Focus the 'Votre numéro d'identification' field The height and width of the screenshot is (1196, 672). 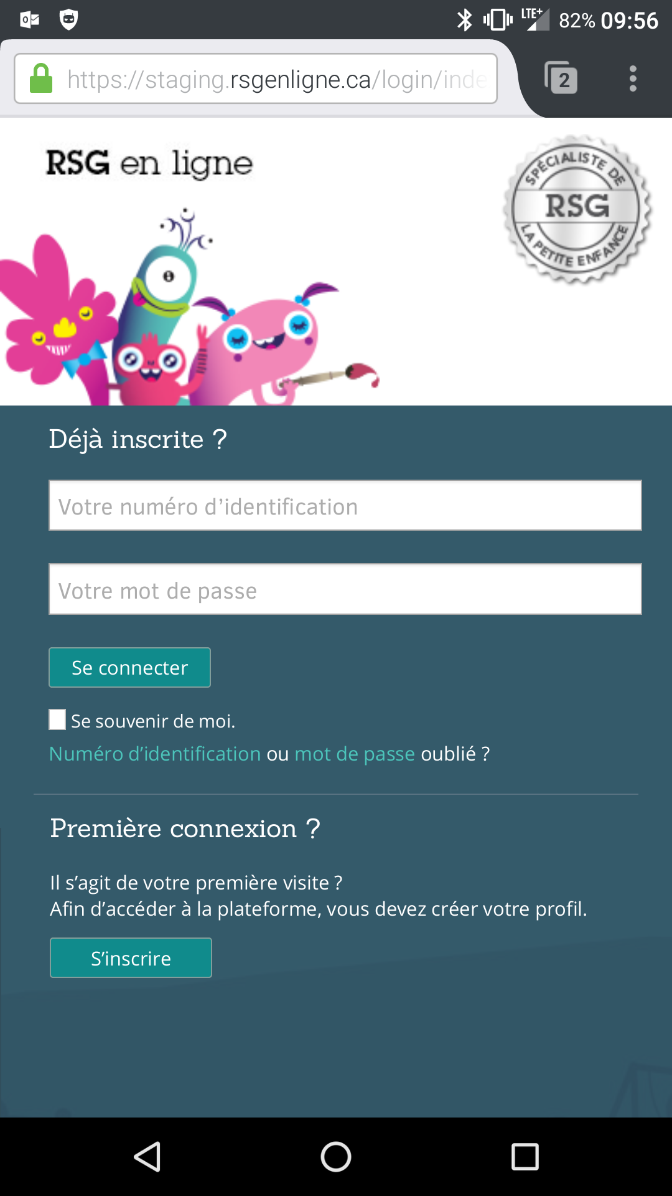345,505
